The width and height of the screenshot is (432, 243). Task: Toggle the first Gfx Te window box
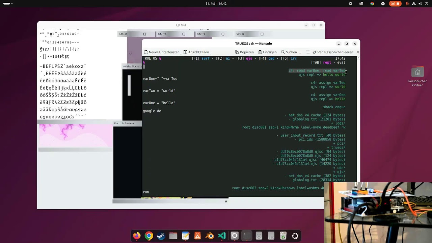coord(184,34)
